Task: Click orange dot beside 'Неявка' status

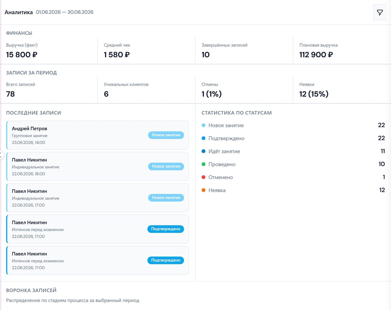Action: pyautogui.click(x=203, y=190)
